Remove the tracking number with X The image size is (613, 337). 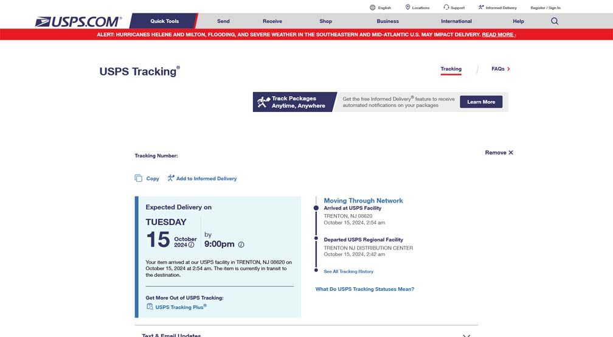510,153
